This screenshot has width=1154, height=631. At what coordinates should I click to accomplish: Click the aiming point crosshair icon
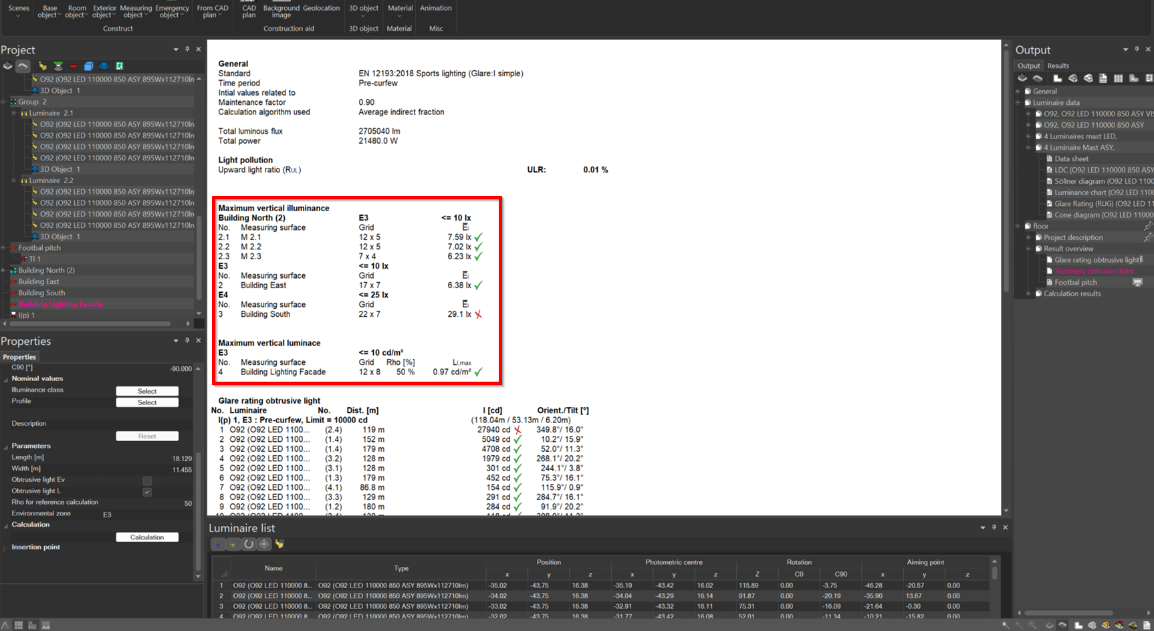point(264,544)
